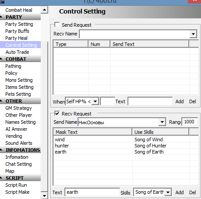Open Other Player page
201x199 pixels.
tap(19, 115)
